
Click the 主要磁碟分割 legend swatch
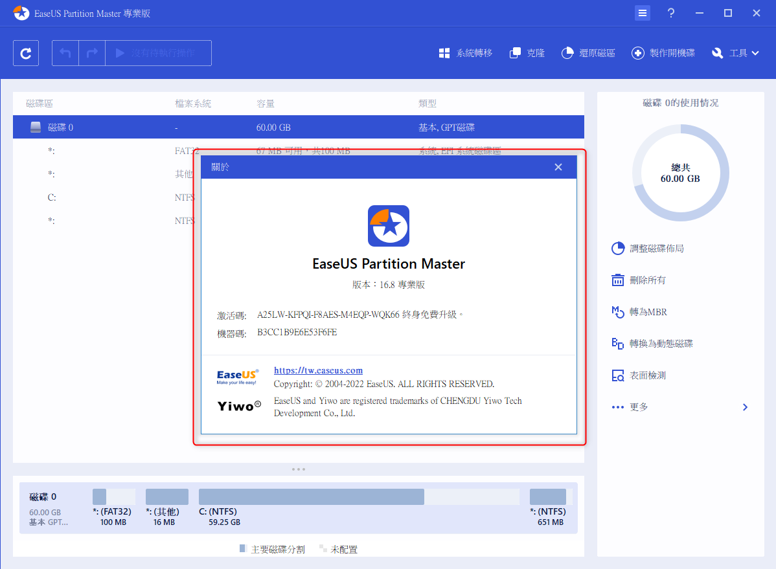[243, 548]
